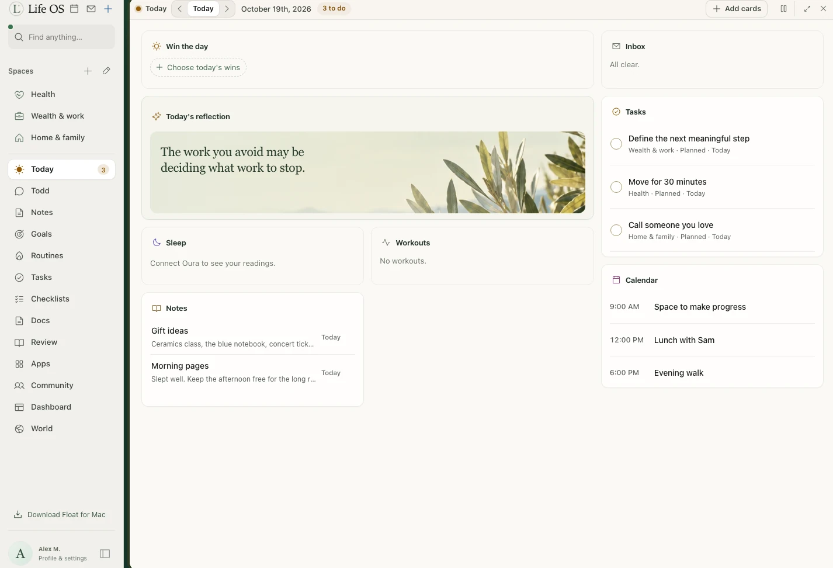This screenshot has height=568, width=833.
Task: Open the Gift ideas note
Action: coord(253,337)
